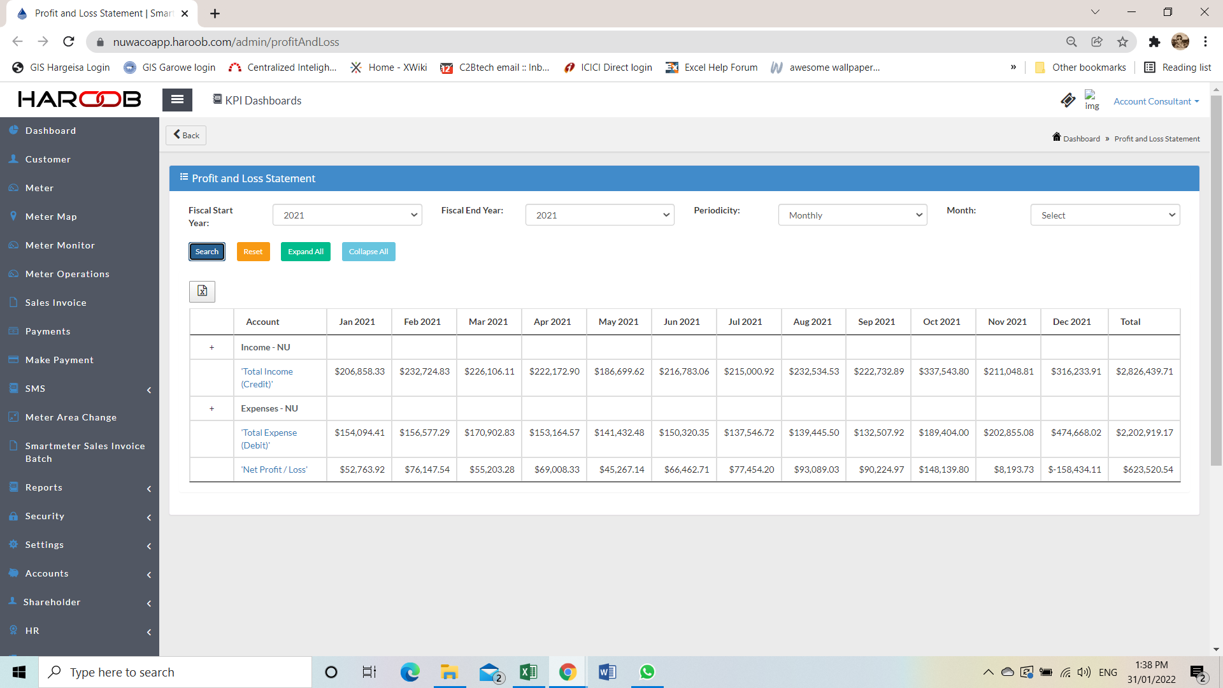Open a new browser tab

pyautogui.click(x=215, y=13)
